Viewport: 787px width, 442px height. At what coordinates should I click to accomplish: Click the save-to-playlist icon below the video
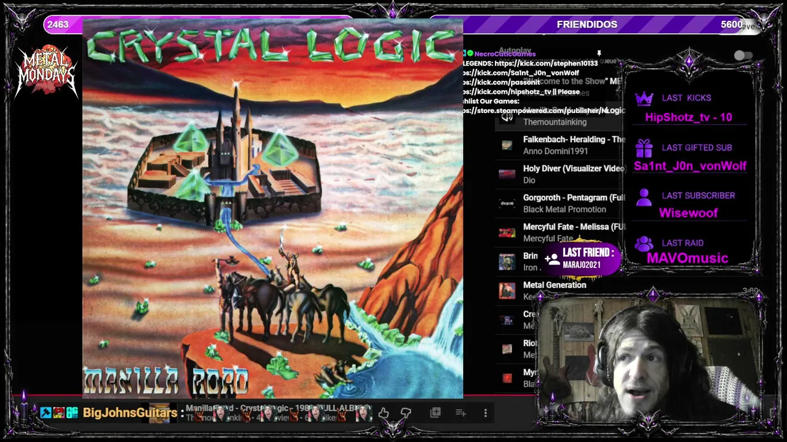tap(461, 413)
